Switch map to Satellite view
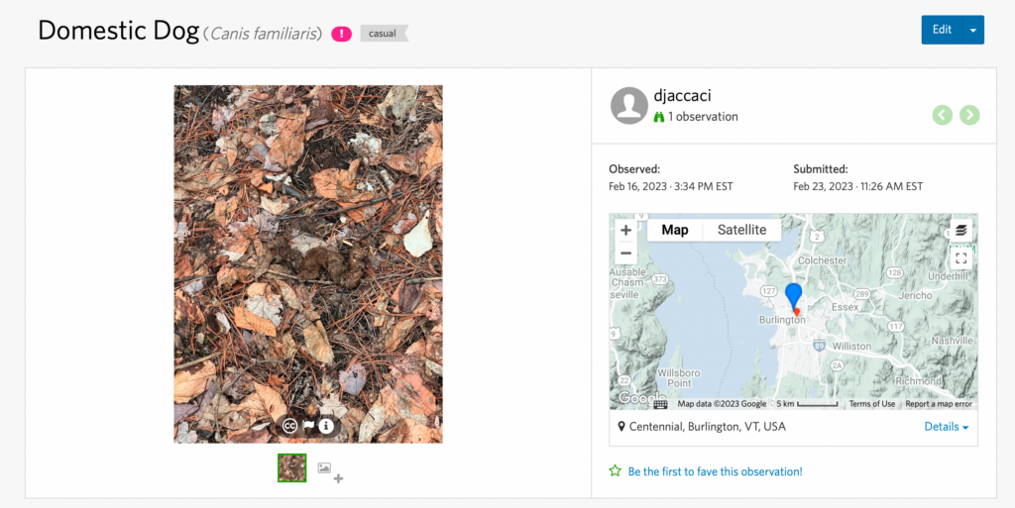1015x508 pixels. pyautogui.click(x=741, y=230)
